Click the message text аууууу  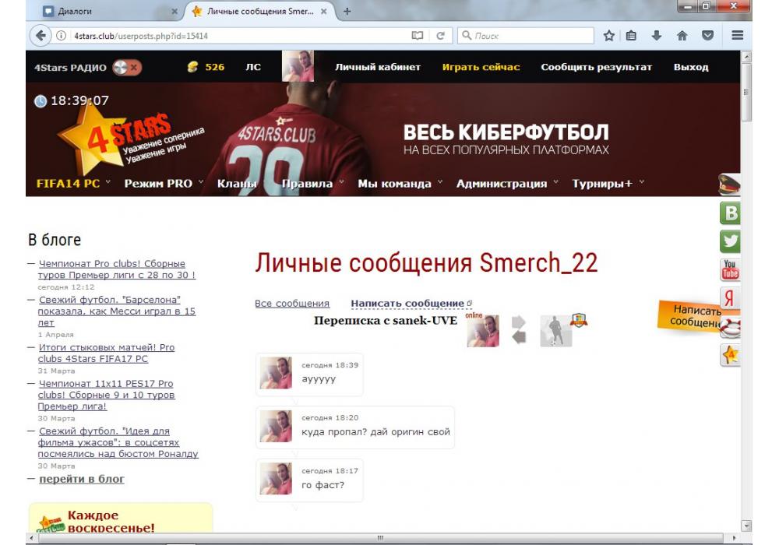319,378
